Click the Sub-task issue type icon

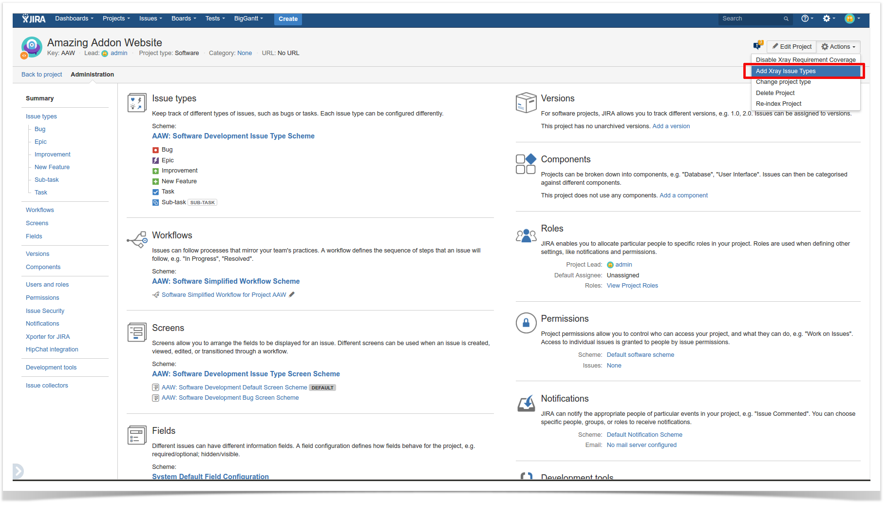click(x=155, y=202)
